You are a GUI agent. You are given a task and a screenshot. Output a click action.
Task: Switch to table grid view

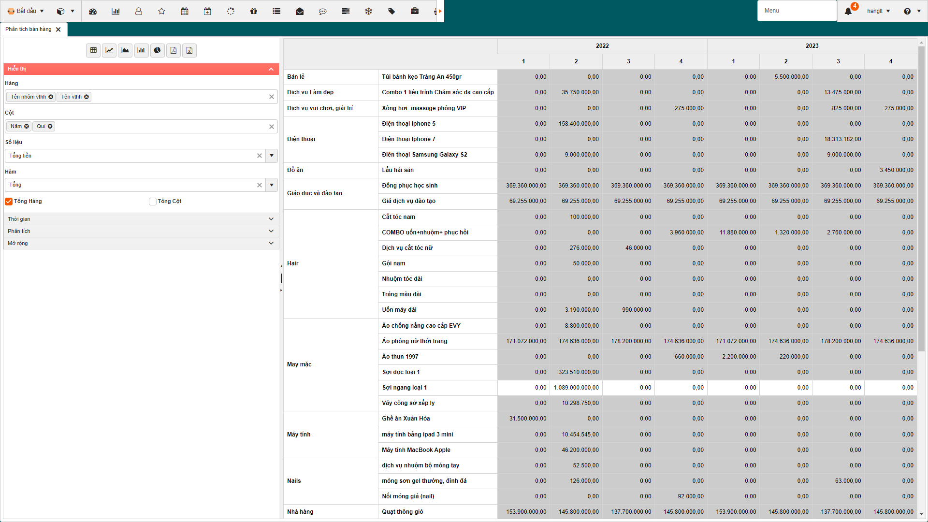[93, 50]
